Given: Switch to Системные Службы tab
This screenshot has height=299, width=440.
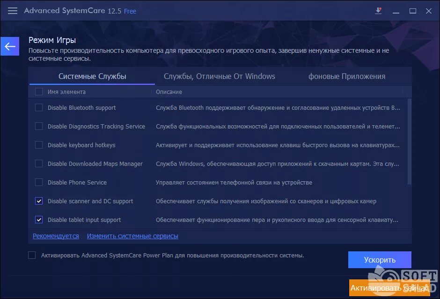Looking at the screenshot, I should pyautogui.click(x=92, y=77).
